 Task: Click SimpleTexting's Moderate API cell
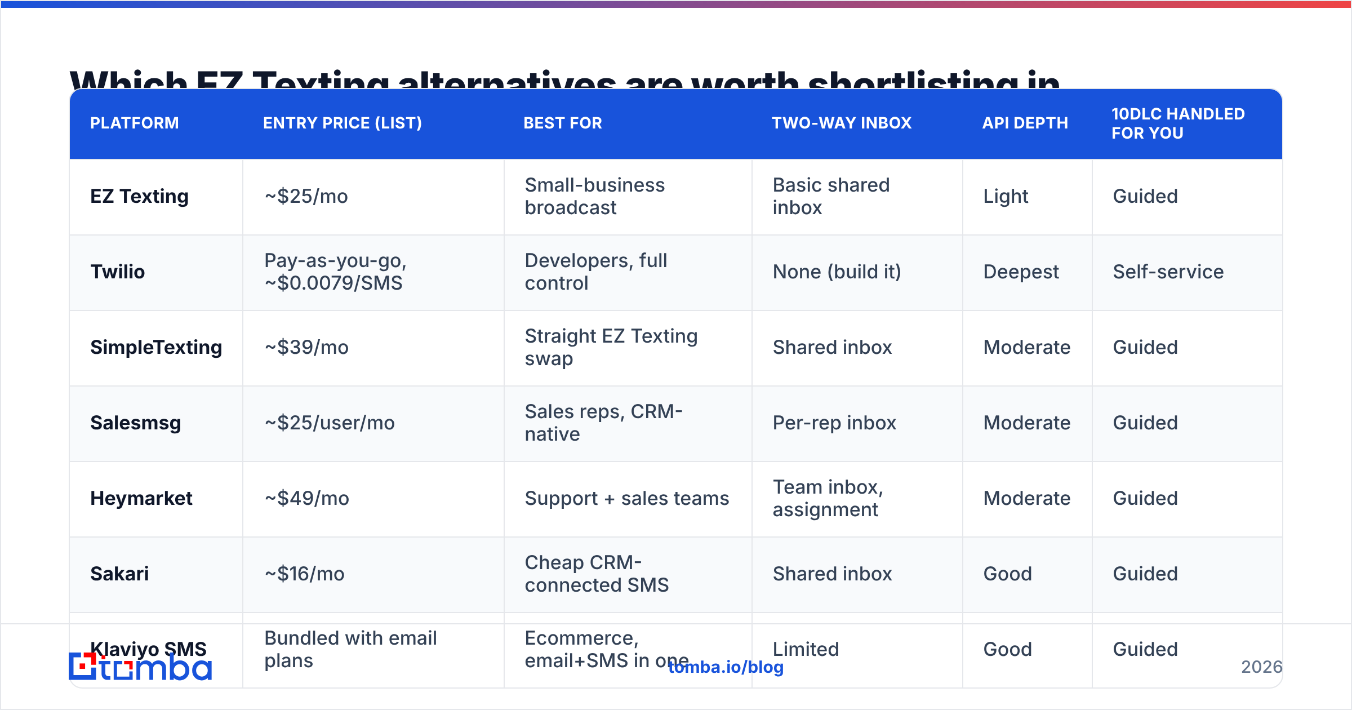click(1027, 347)
